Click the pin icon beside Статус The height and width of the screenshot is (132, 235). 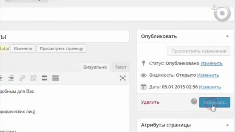(144, 63)
